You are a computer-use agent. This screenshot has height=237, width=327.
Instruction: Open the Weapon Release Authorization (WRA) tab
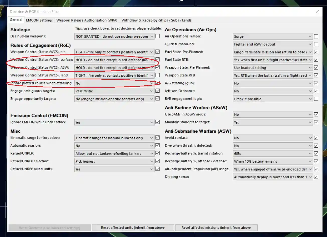point(87,20)
